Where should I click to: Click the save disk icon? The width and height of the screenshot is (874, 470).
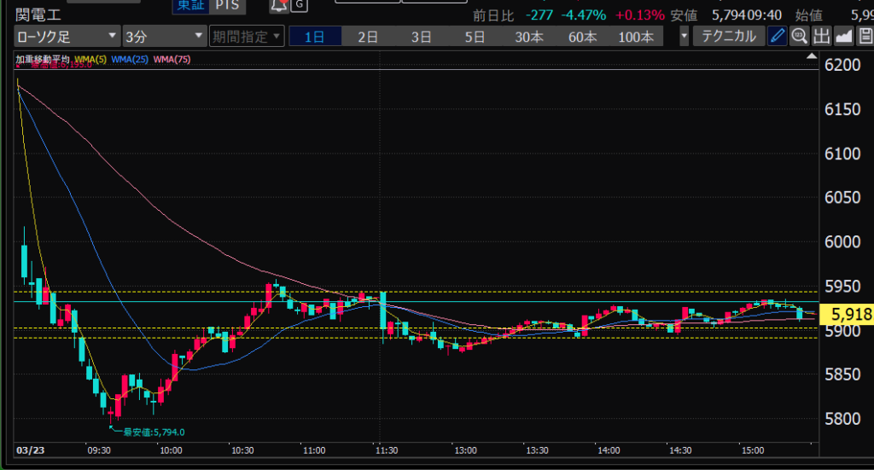click(x=865, y=36)
